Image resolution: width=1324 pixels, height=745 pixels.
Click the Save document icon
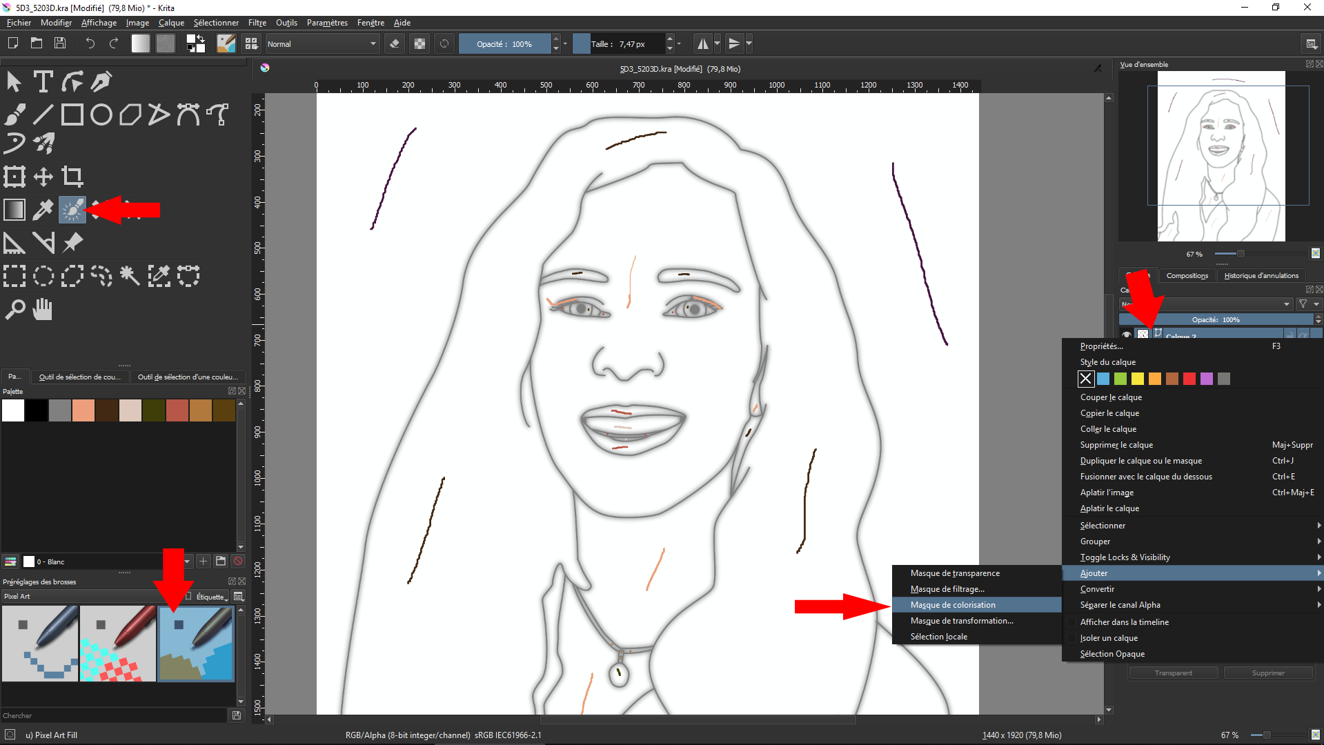(60, 43)
